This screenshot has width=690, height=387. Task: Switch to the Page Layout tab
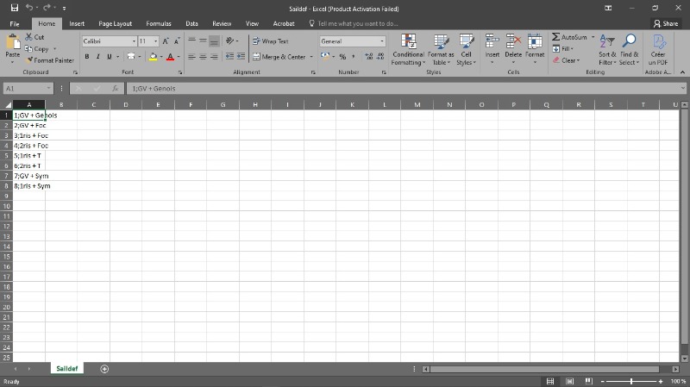tap(116, 24)
